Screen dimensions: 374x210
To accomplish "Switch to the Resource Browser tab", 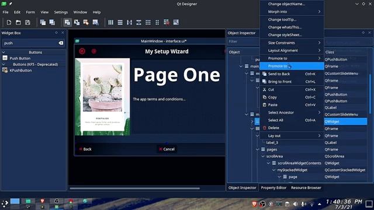I will [306, 188].
